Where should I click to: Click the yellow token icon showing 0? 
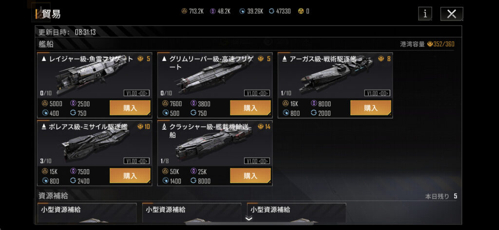point(301,12)
